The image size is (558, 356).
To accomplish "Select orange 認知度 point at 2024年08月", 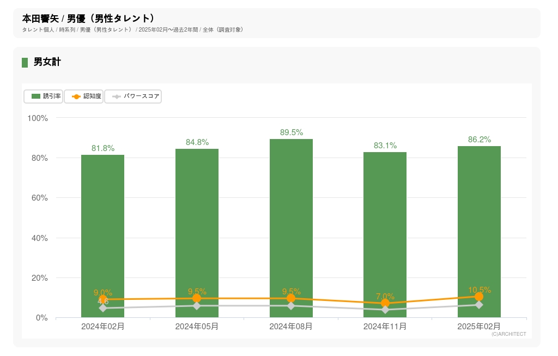I will pyautogui.click(x=291, y=298).
